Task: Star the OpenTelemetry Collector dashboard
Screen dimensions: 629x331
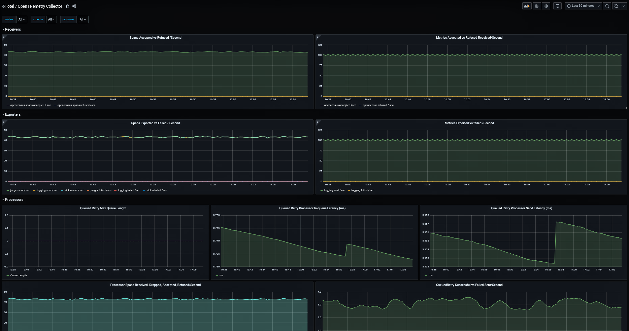Action: point(67,6)
